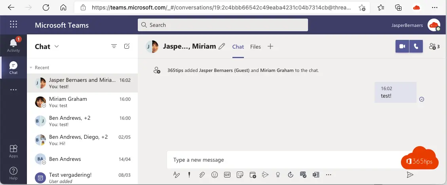Set message delivery options
Viewport: 447px width, 185px height.
[189, 174]
